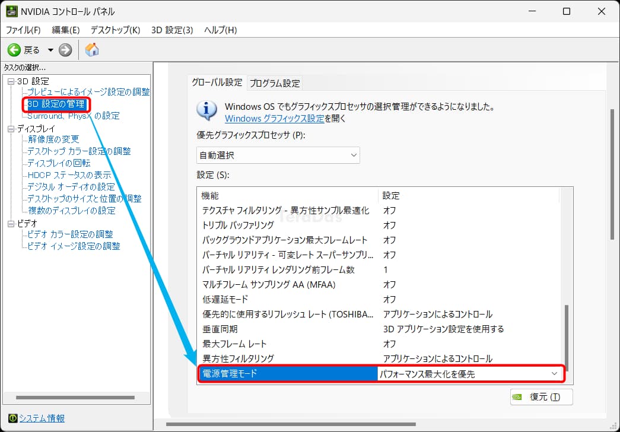
Task: Collapse the ビデオ tree node
Action: pos(11,224)
